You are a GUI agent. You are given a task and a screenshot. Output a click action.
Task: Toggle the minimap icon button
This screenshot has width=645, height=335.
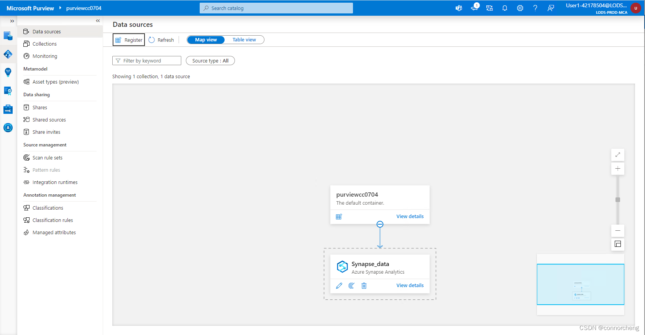click(x=618, y=244)
